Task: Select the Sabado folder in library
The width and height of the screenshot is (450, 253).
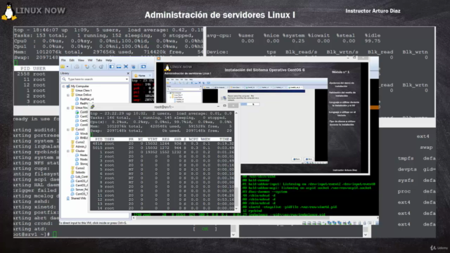Action: pos(80,172)
